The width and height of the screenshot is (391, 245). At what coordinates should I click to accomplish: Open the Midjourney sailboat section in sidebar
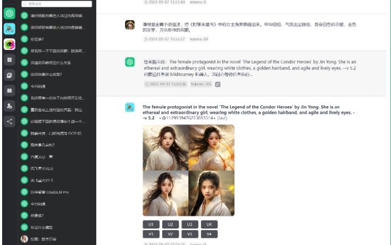point(10,29)
